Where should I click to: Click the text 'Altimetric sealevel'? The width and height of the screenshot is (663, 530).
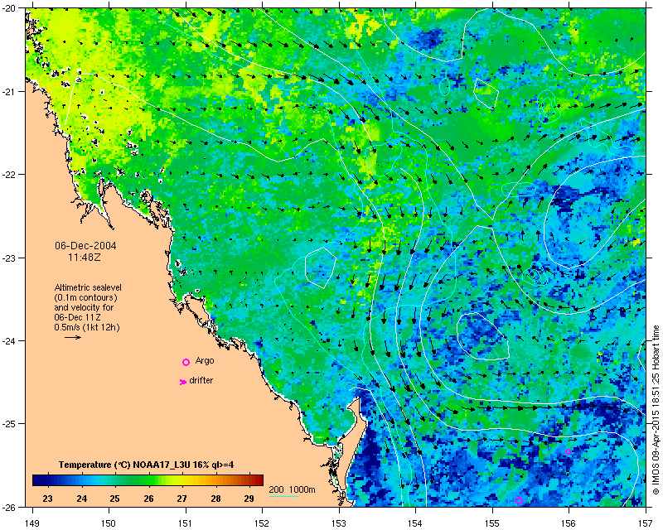(x=88, y=287)
